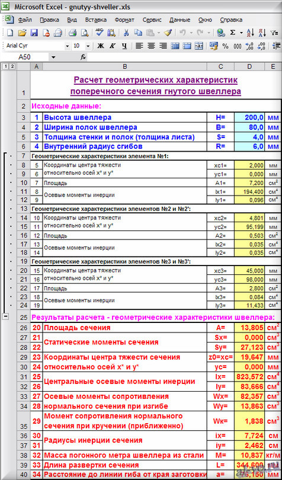Toggle underline Ч formatting
Screen dimensions: 282x480
click(x=124, y=46)
